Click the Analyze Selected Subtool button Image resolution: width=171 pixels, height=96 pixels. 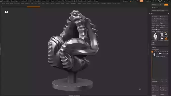pyautogui.click(x=160, y=11)
